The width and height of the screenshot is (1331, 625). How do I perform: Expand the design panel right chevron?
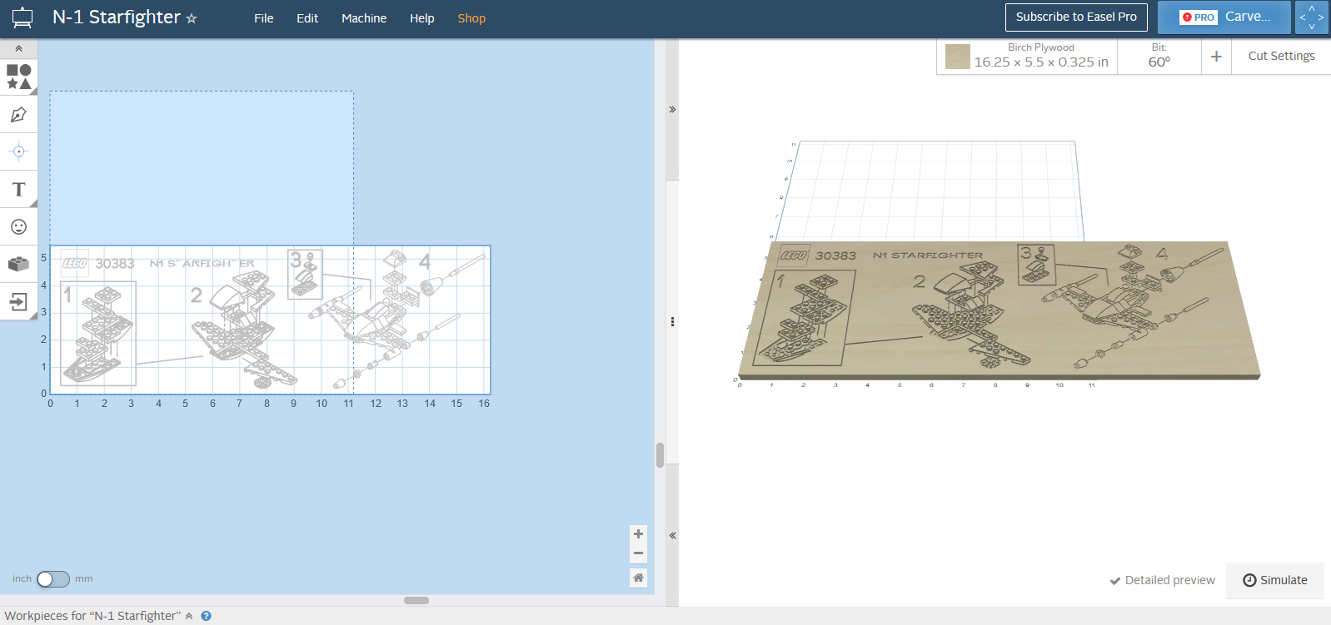point(672,109)
